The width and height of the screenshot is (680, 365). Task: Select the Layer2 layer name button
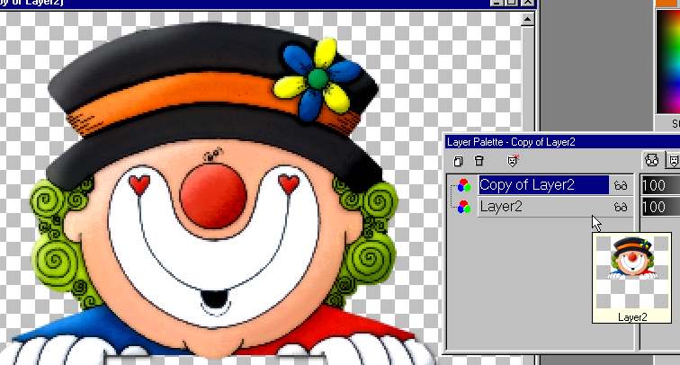click(544, 207)
